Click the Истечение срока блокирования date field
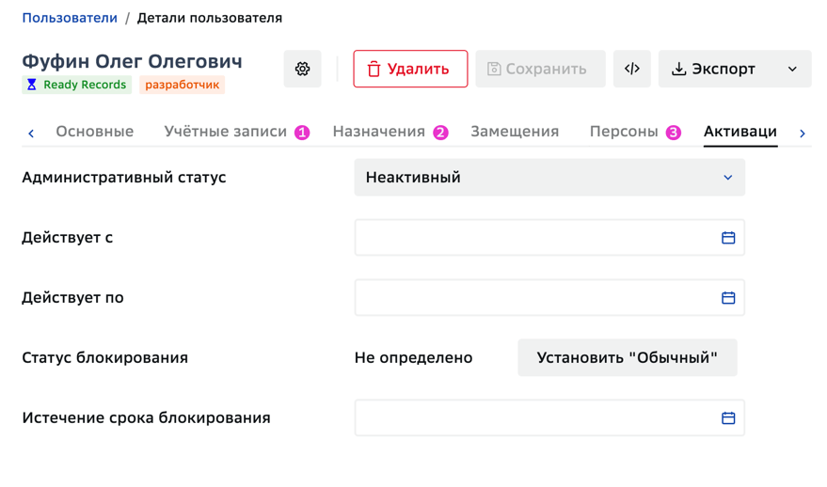This screenshot has height=487, width=827. (x=549, y=418)
